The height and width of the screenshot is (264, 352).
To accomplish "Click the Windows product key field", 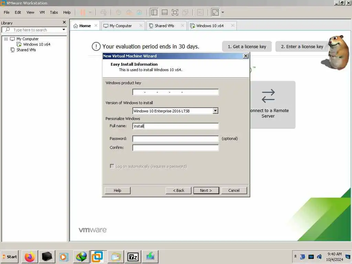I will (175, 92).
